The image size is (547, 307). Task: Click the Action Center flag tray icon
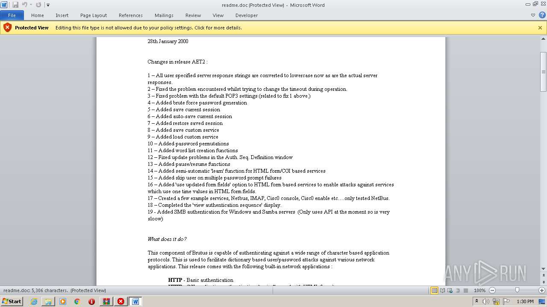pos(506,301)
